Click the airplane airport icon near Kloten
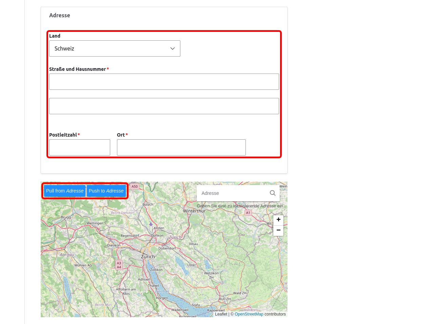 151,224
